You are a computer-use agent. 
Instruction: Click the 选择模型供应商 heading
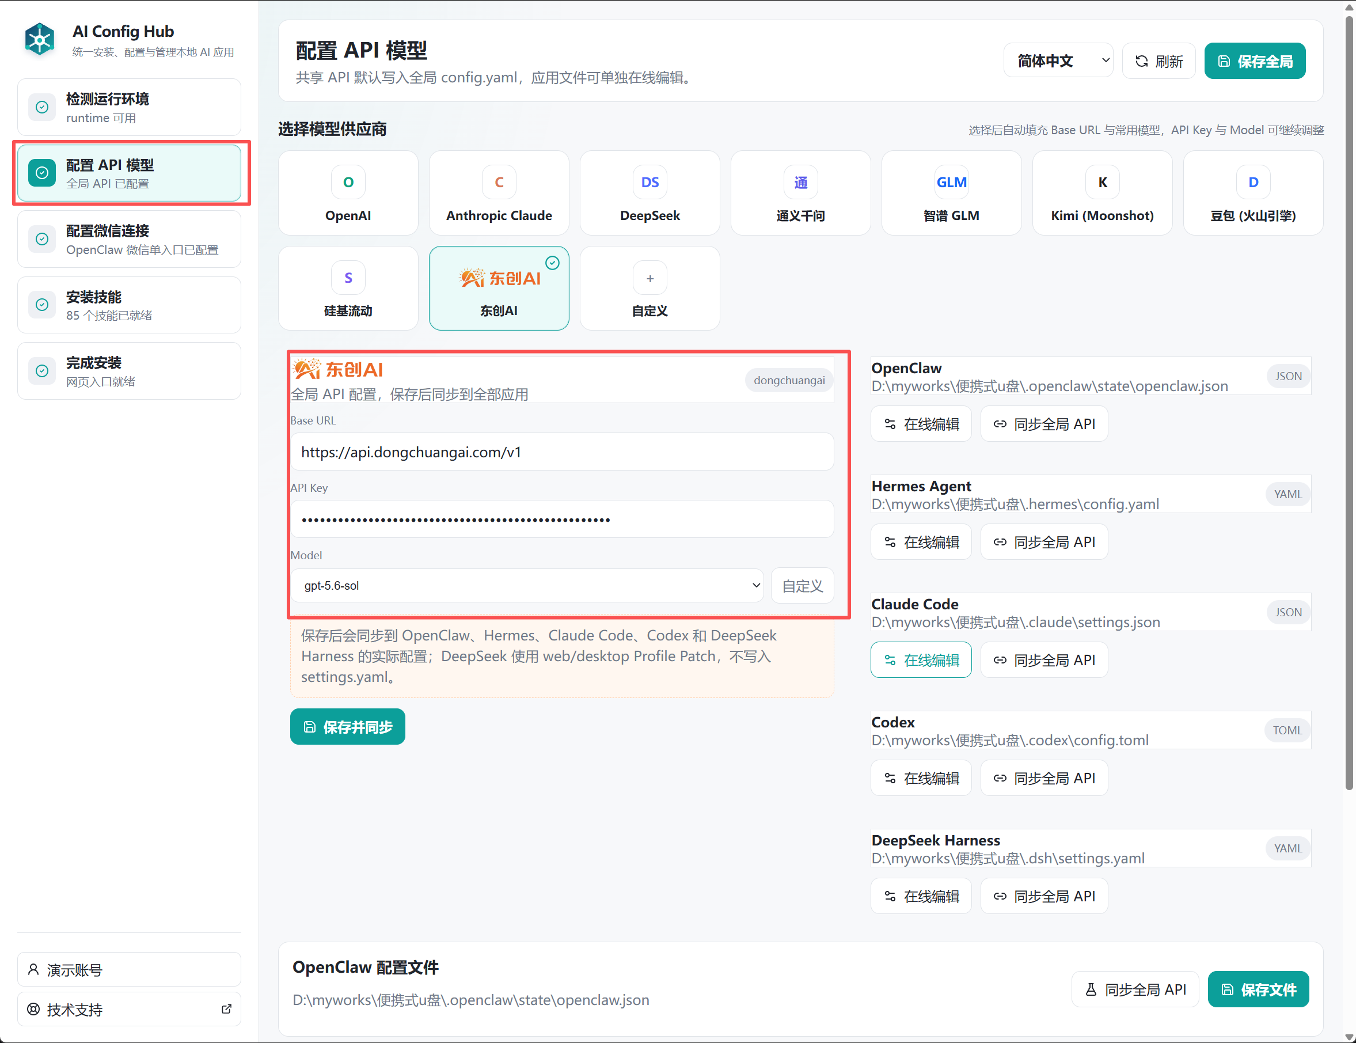(332, 128)
